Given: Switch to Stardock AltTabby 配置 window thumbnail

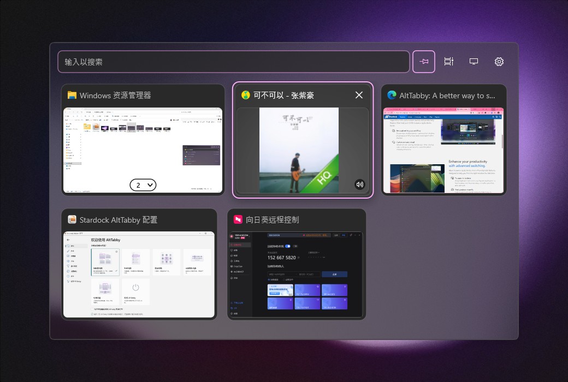Looking at the screenshot, I should (x=139, y=274).
